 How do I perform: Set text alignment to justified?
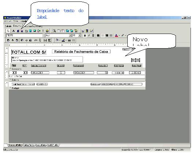point(111,35)
